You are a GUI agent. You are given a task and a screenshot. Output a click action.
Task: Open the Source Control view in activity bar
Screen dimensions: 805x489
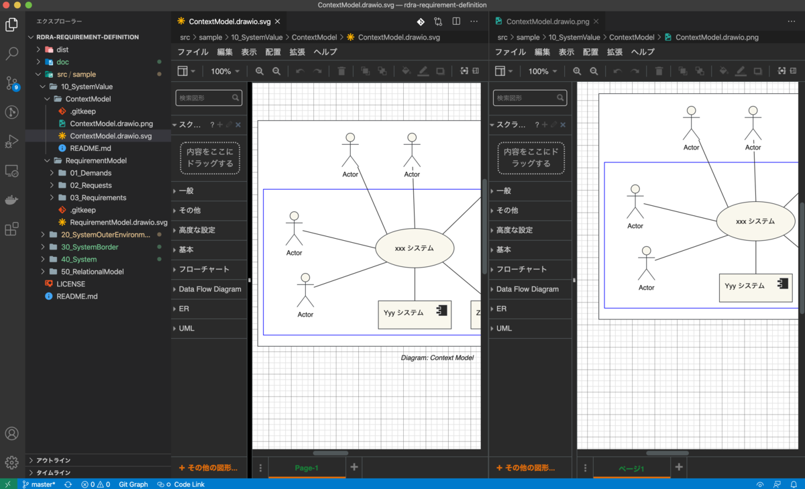tap(11, 83)
